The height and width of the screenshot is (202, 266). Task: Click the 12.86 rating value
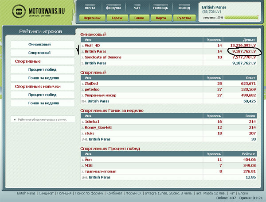pyautogui.click(x=251, y=177)
